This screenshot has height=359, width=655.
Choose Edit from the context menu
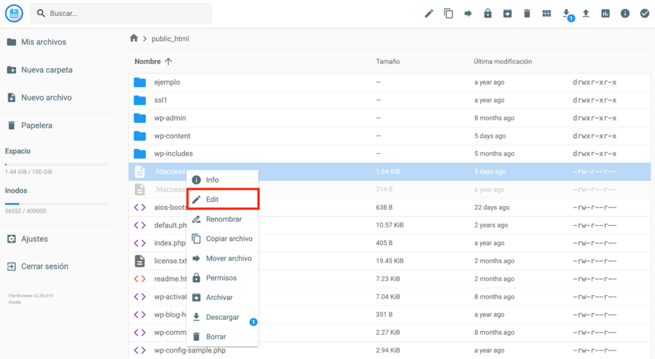(222, 200)
